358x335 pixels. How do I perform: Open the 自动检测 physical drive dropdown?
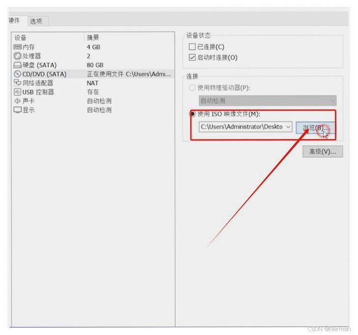pos(268,101)
